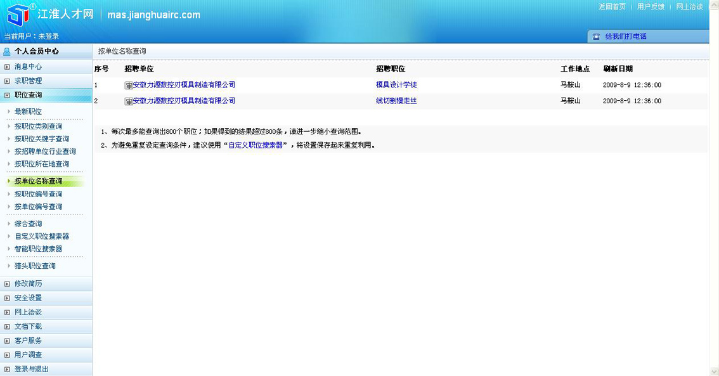The image size is (719, 376).
Task: Open the 线切割慢走丝 job posting
Action: coord(396,101)
